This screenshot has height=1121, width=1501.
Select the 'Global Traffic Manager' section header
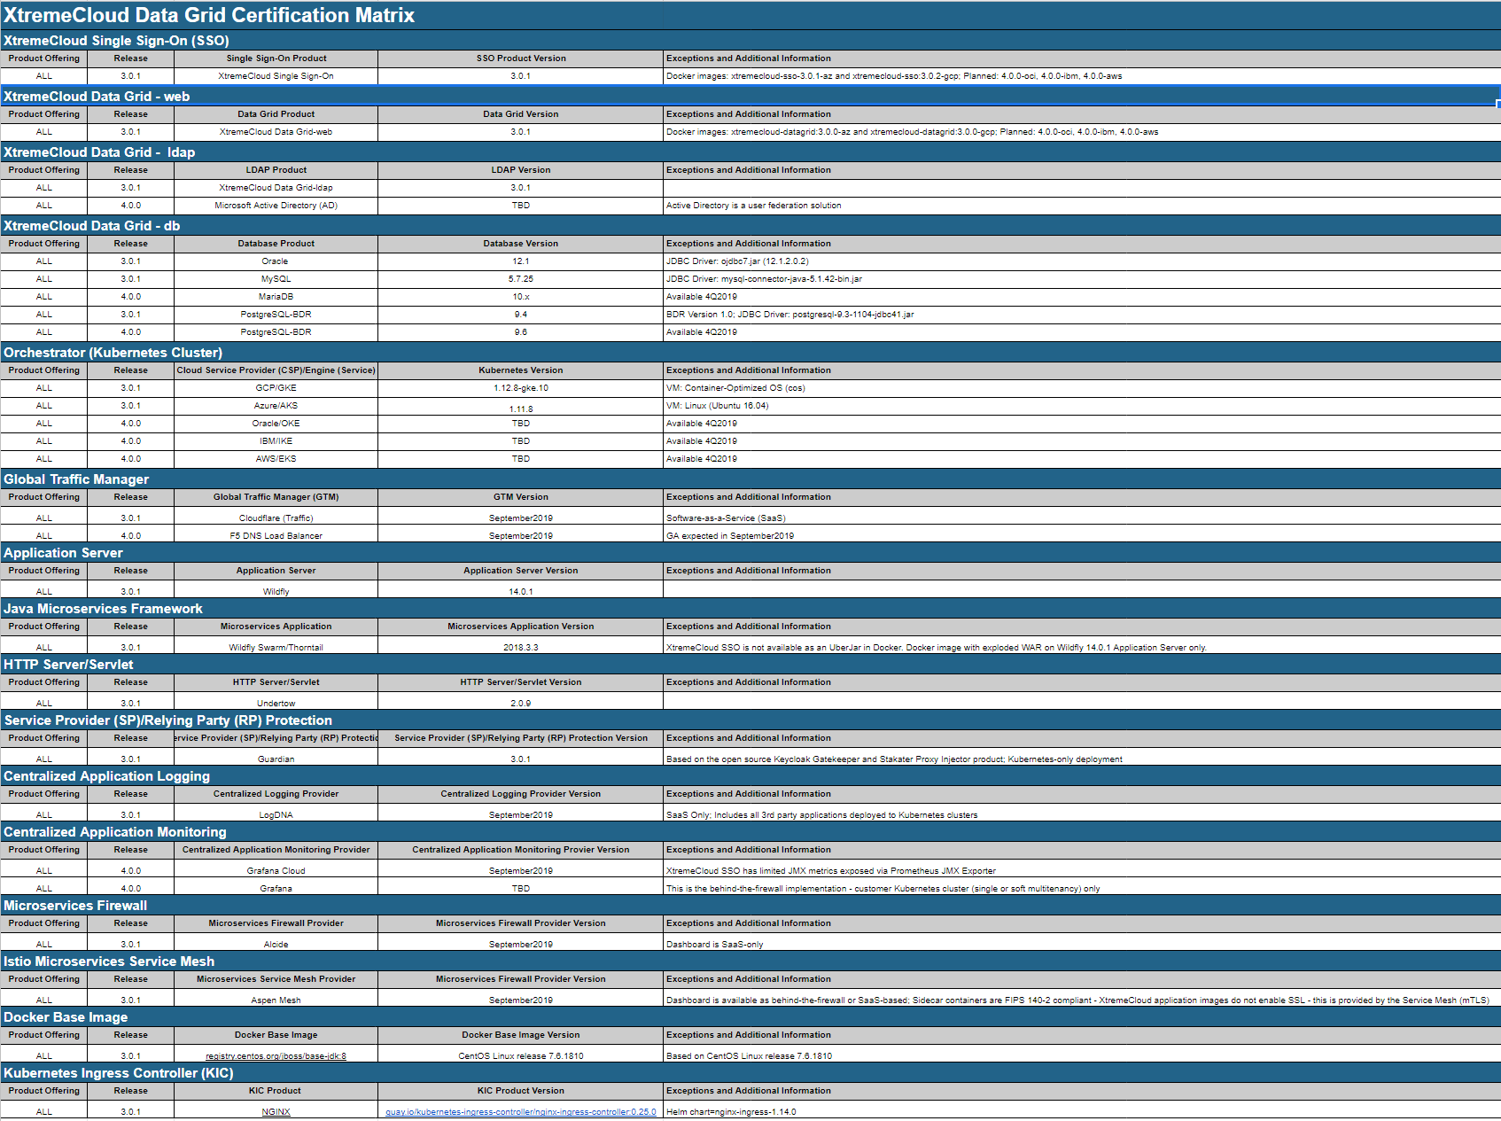[76, 479]
